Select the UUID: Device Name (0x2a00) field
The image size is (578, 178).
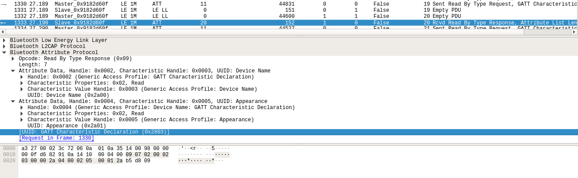(68, 96)
